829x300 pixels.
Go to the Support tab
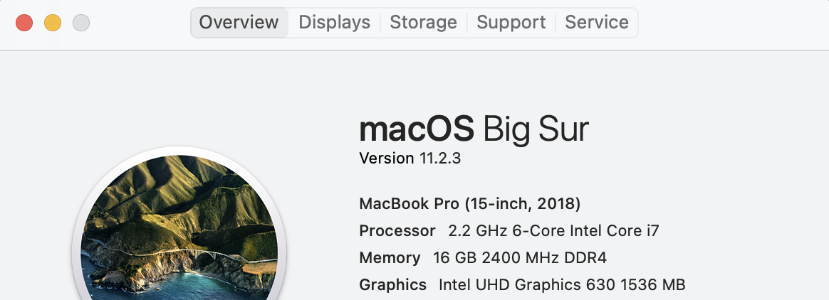coord(511,22)
